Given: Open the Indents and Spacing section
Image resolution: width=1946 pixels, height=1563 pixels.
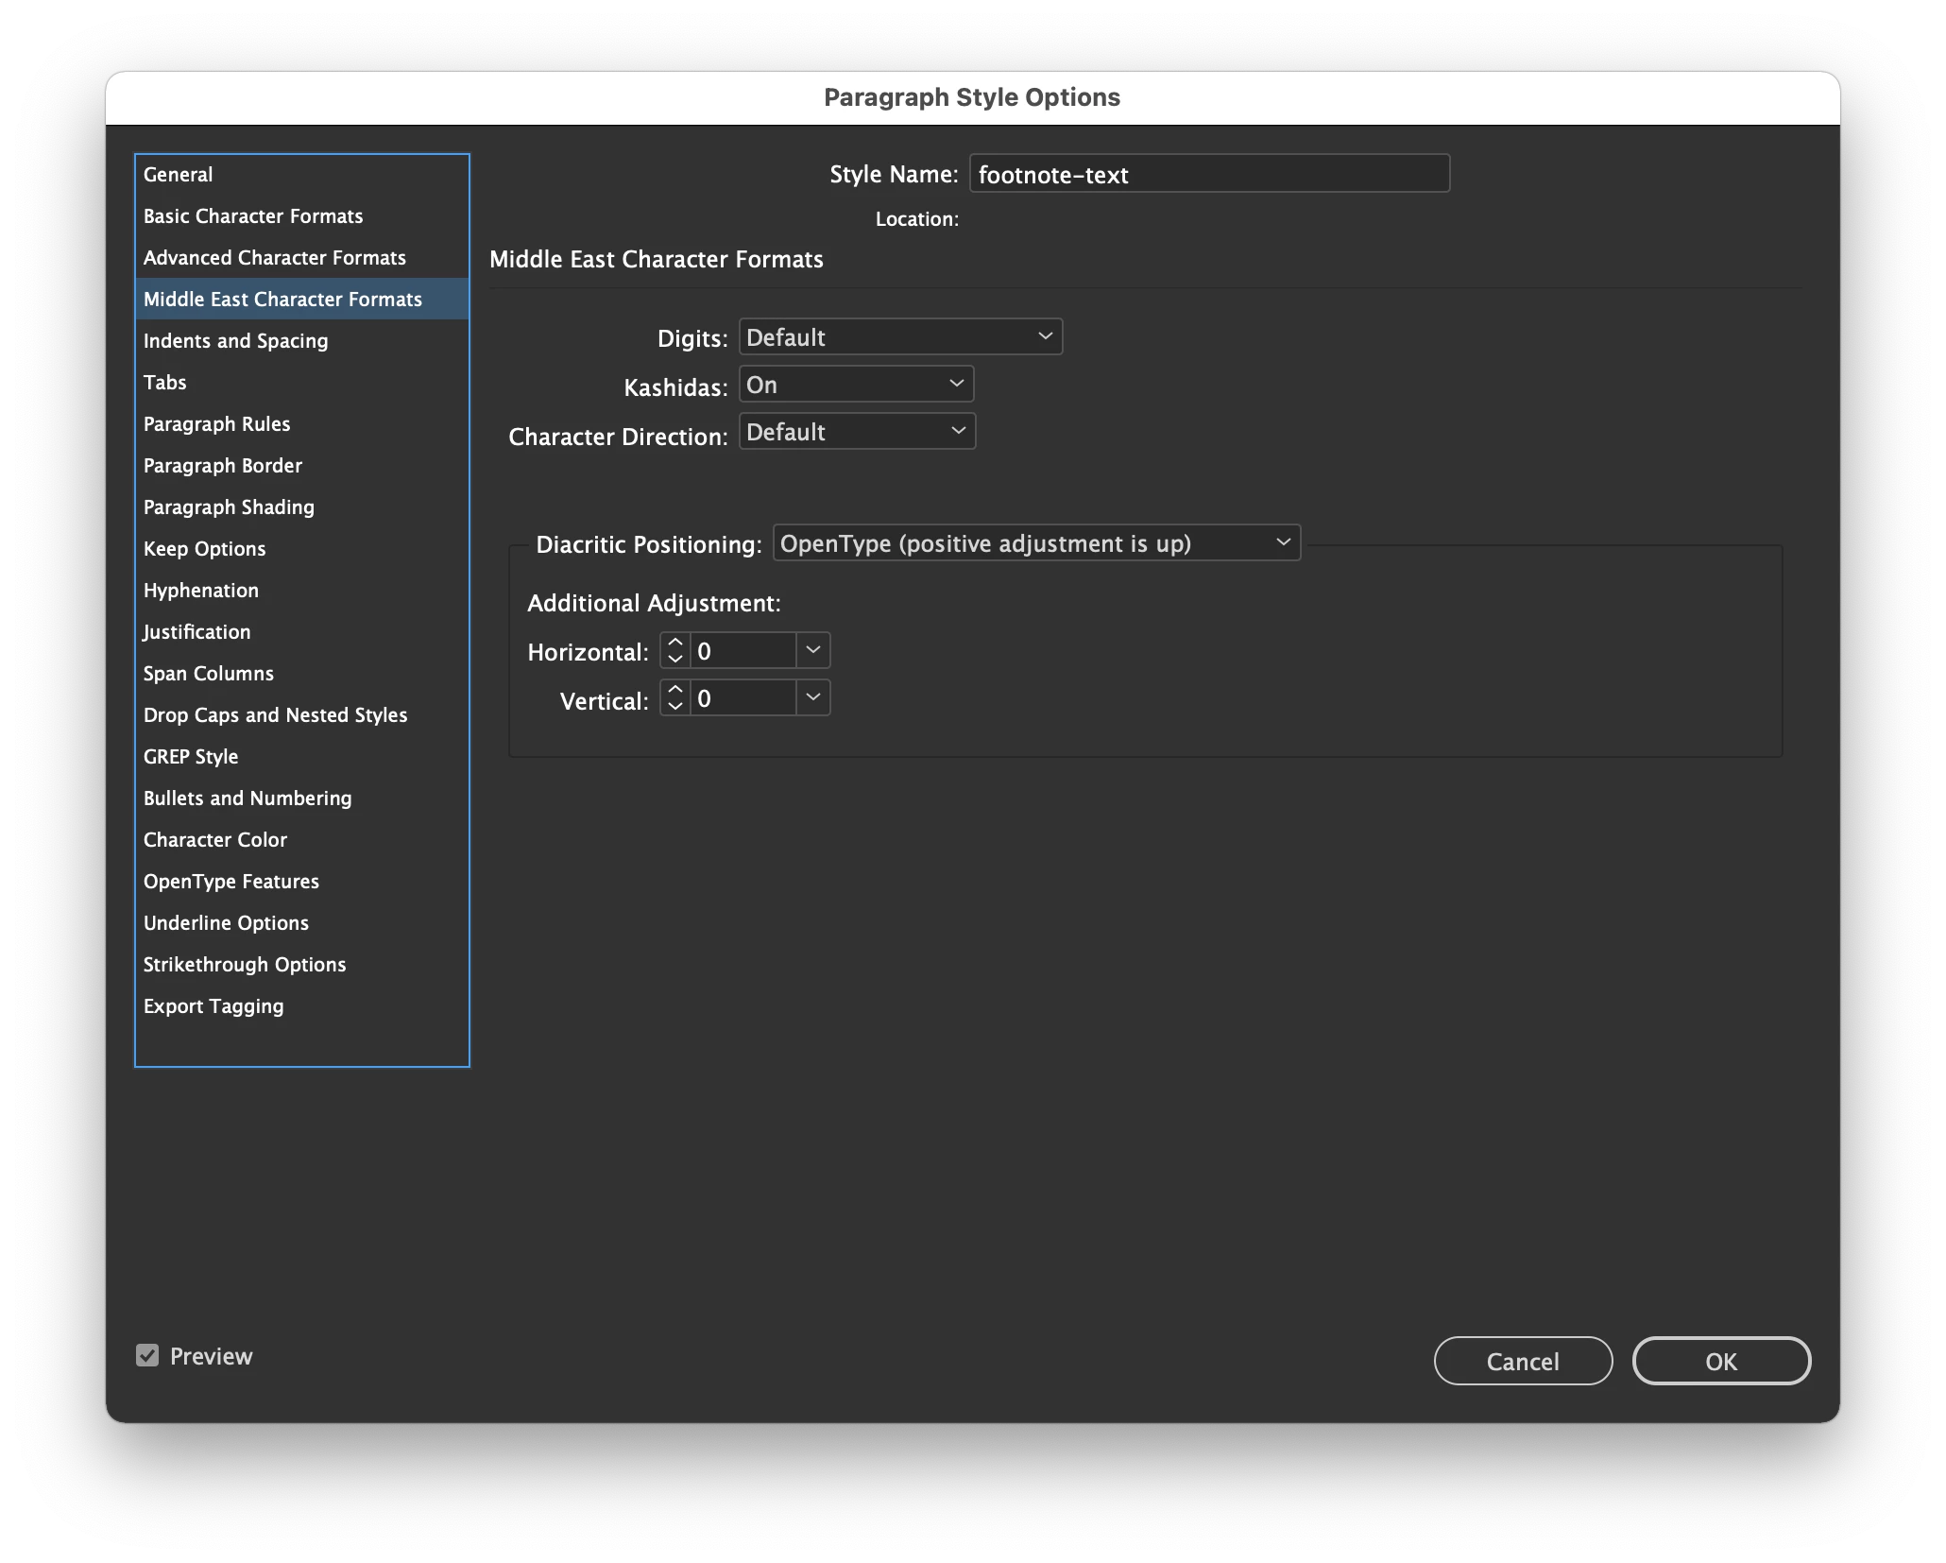Looking at the screenshot, I should click(236, 341).
